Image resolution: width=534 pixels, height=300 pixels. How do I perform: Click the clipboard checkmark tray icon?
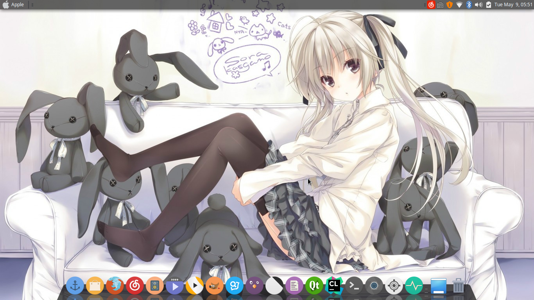click(x=488, y=5)
